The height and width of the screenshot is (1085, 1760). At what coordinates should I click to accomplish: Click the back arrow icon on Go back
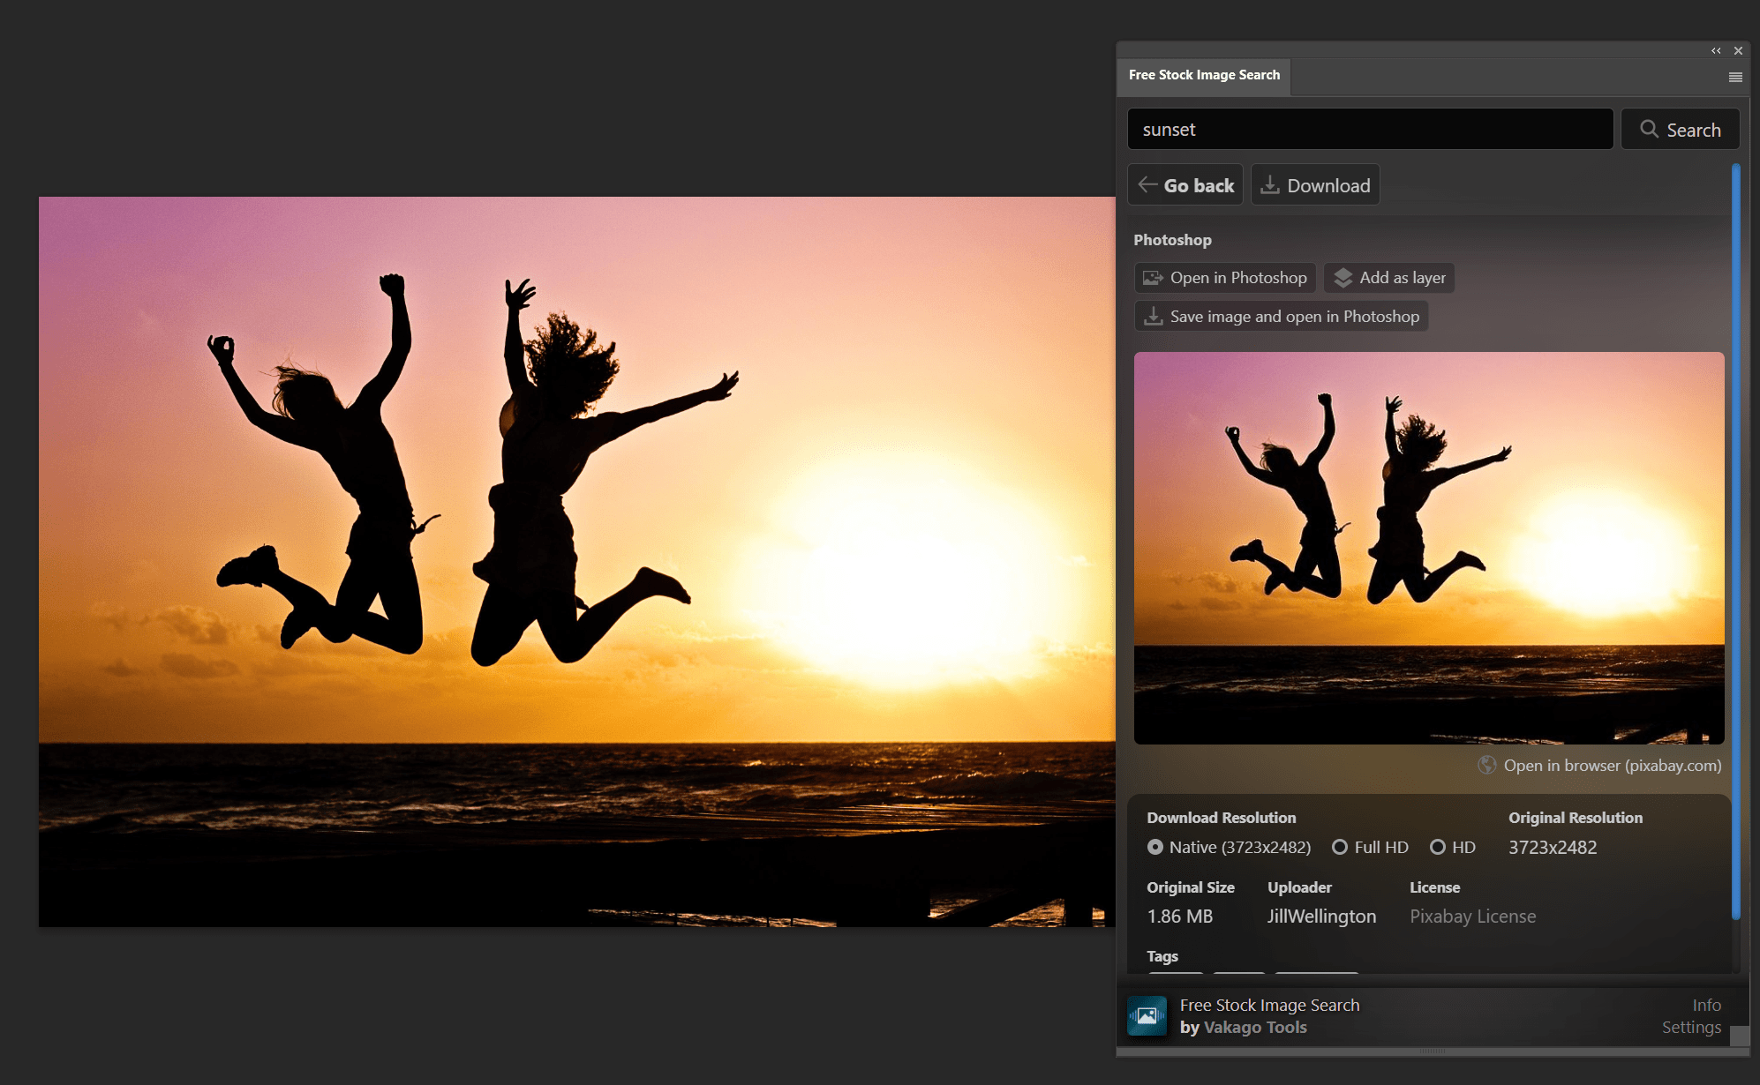[x=1147, y=184]
